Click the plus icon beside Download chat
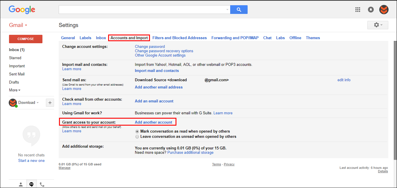This screenshot has height=188, width=397. (50, 103)
